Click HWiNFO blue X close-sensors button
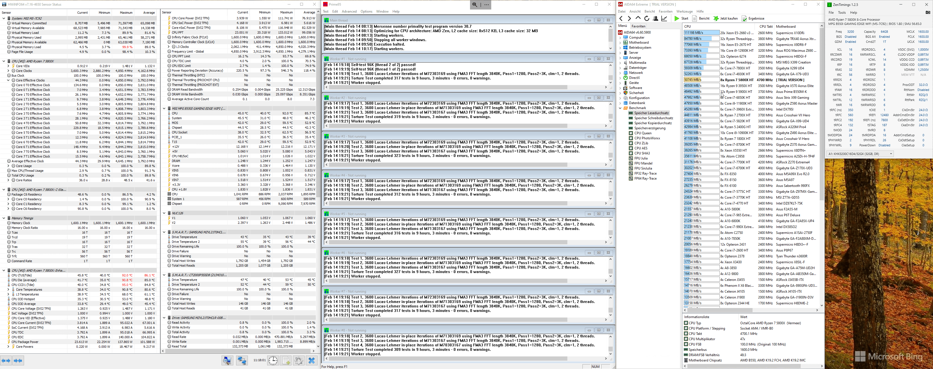The image size is (933, 369). 311,360
